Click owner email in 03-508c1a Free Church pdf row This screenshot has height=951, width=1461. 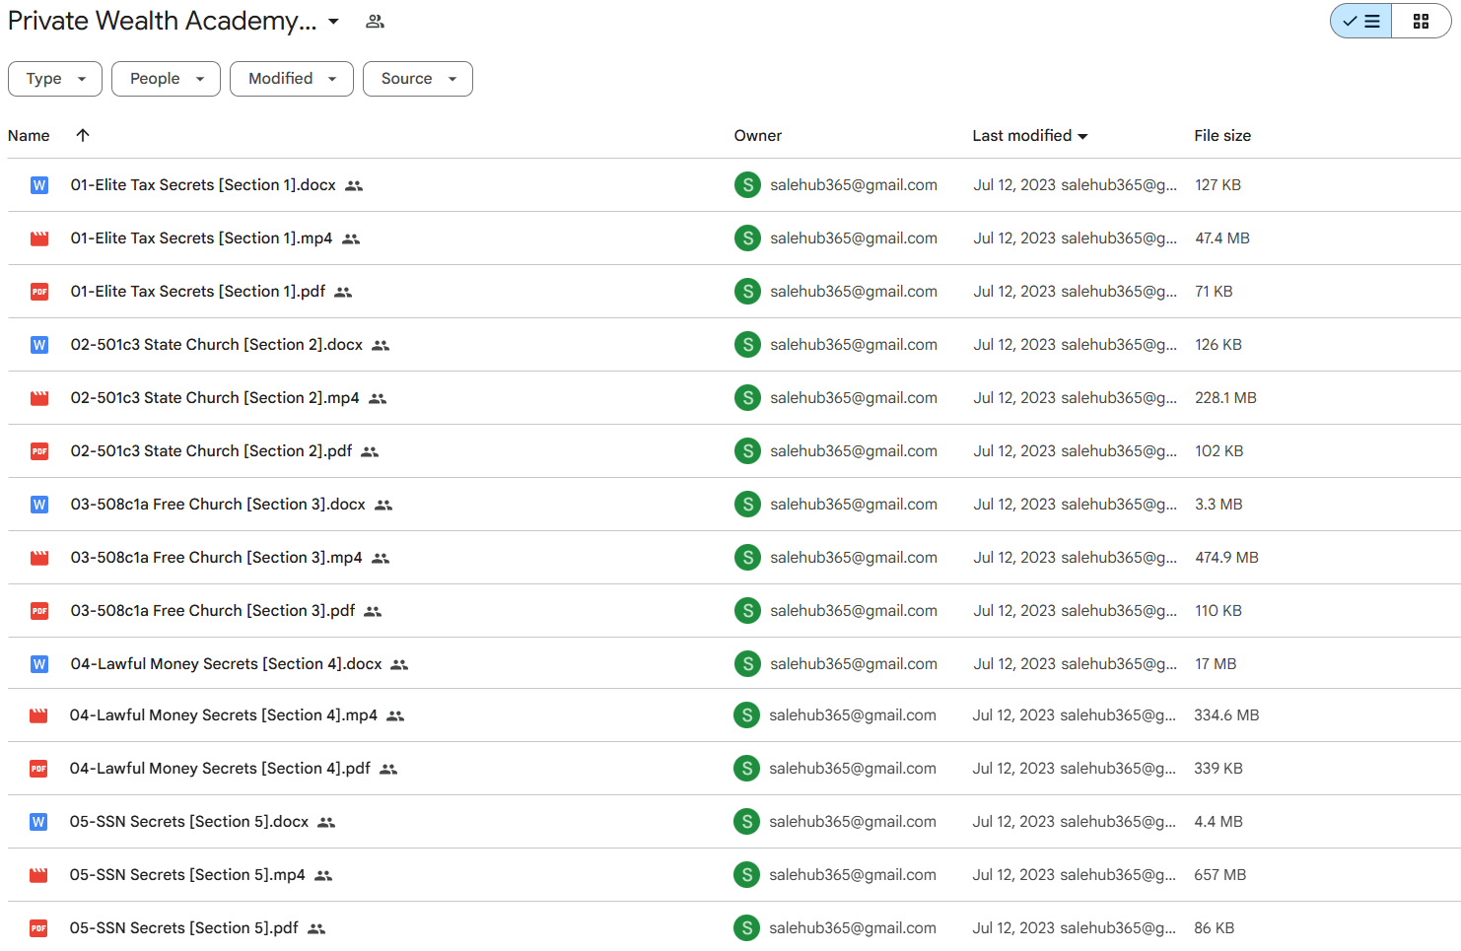click(854, 611)
